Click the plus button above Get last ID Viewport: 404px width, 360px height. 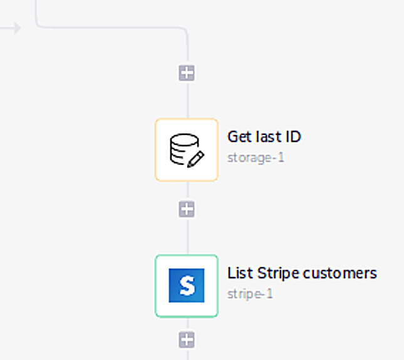point(187,73)
